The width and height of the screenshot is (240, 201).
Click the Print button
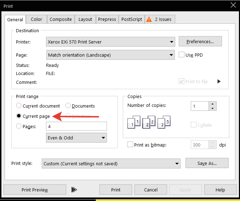(116, 190)
